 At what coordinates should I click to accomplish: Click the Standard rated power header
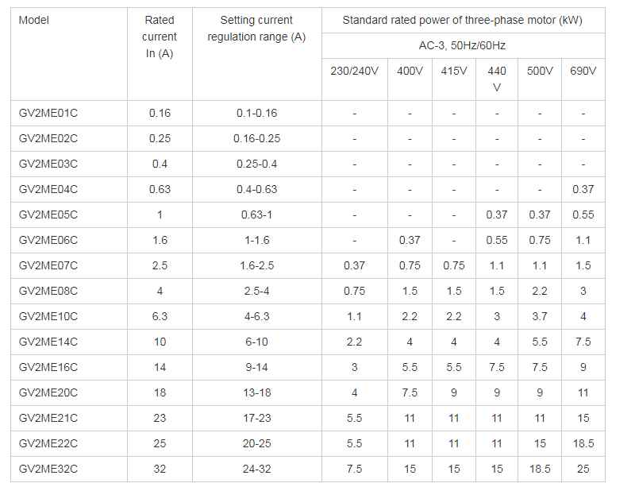[x=462, y=20]
